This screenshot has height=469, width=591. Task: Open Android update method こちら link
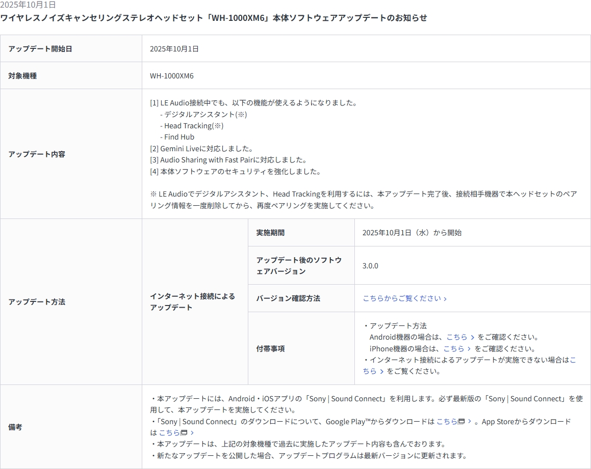pos(456,337)
